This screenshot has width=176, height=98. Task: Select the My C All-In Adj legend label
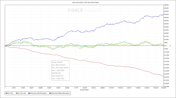coord(21,93)
